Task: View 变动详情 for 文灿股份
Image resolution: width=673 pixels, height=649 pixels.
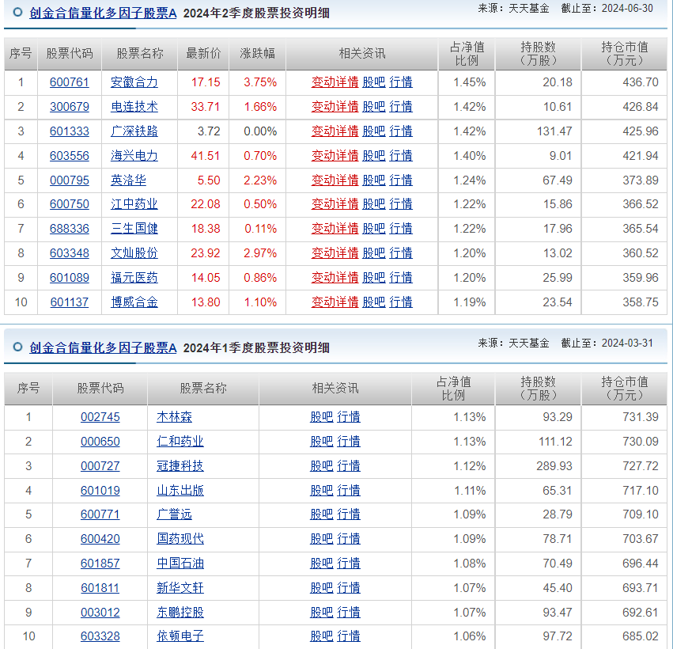Action: click(x=335, y=253)
